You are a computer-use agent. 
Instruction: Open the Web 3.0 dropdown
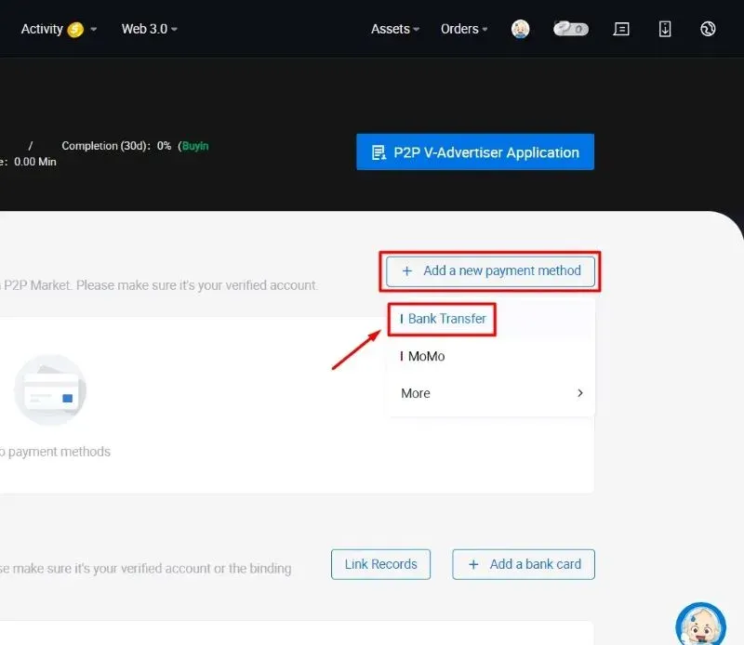point(149,29)
